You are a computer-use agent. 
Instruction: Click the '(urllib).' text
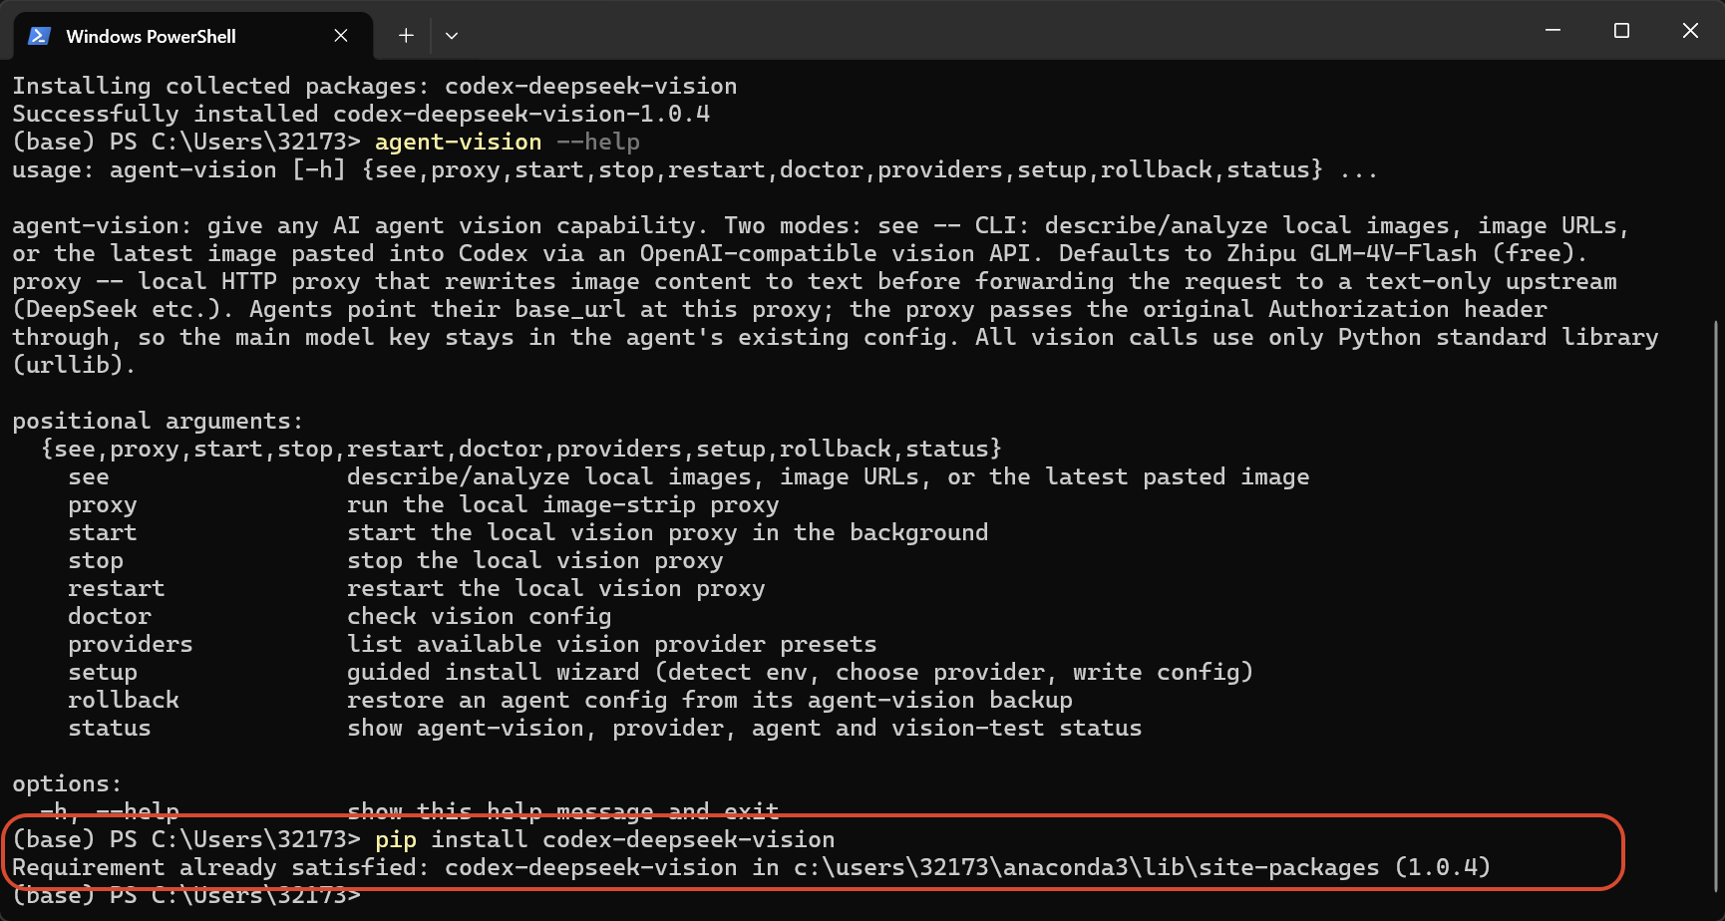pyautogui.click(x=75, y=365)
